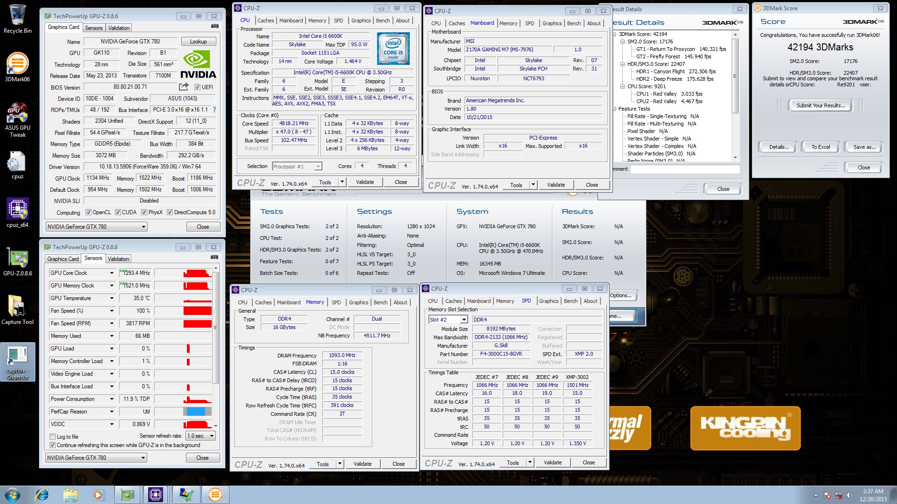Viewport: 897px width, 504px height.
Task: Click the GPU-Z Sensors vertical scrollbar
Action: pos(215,346)
